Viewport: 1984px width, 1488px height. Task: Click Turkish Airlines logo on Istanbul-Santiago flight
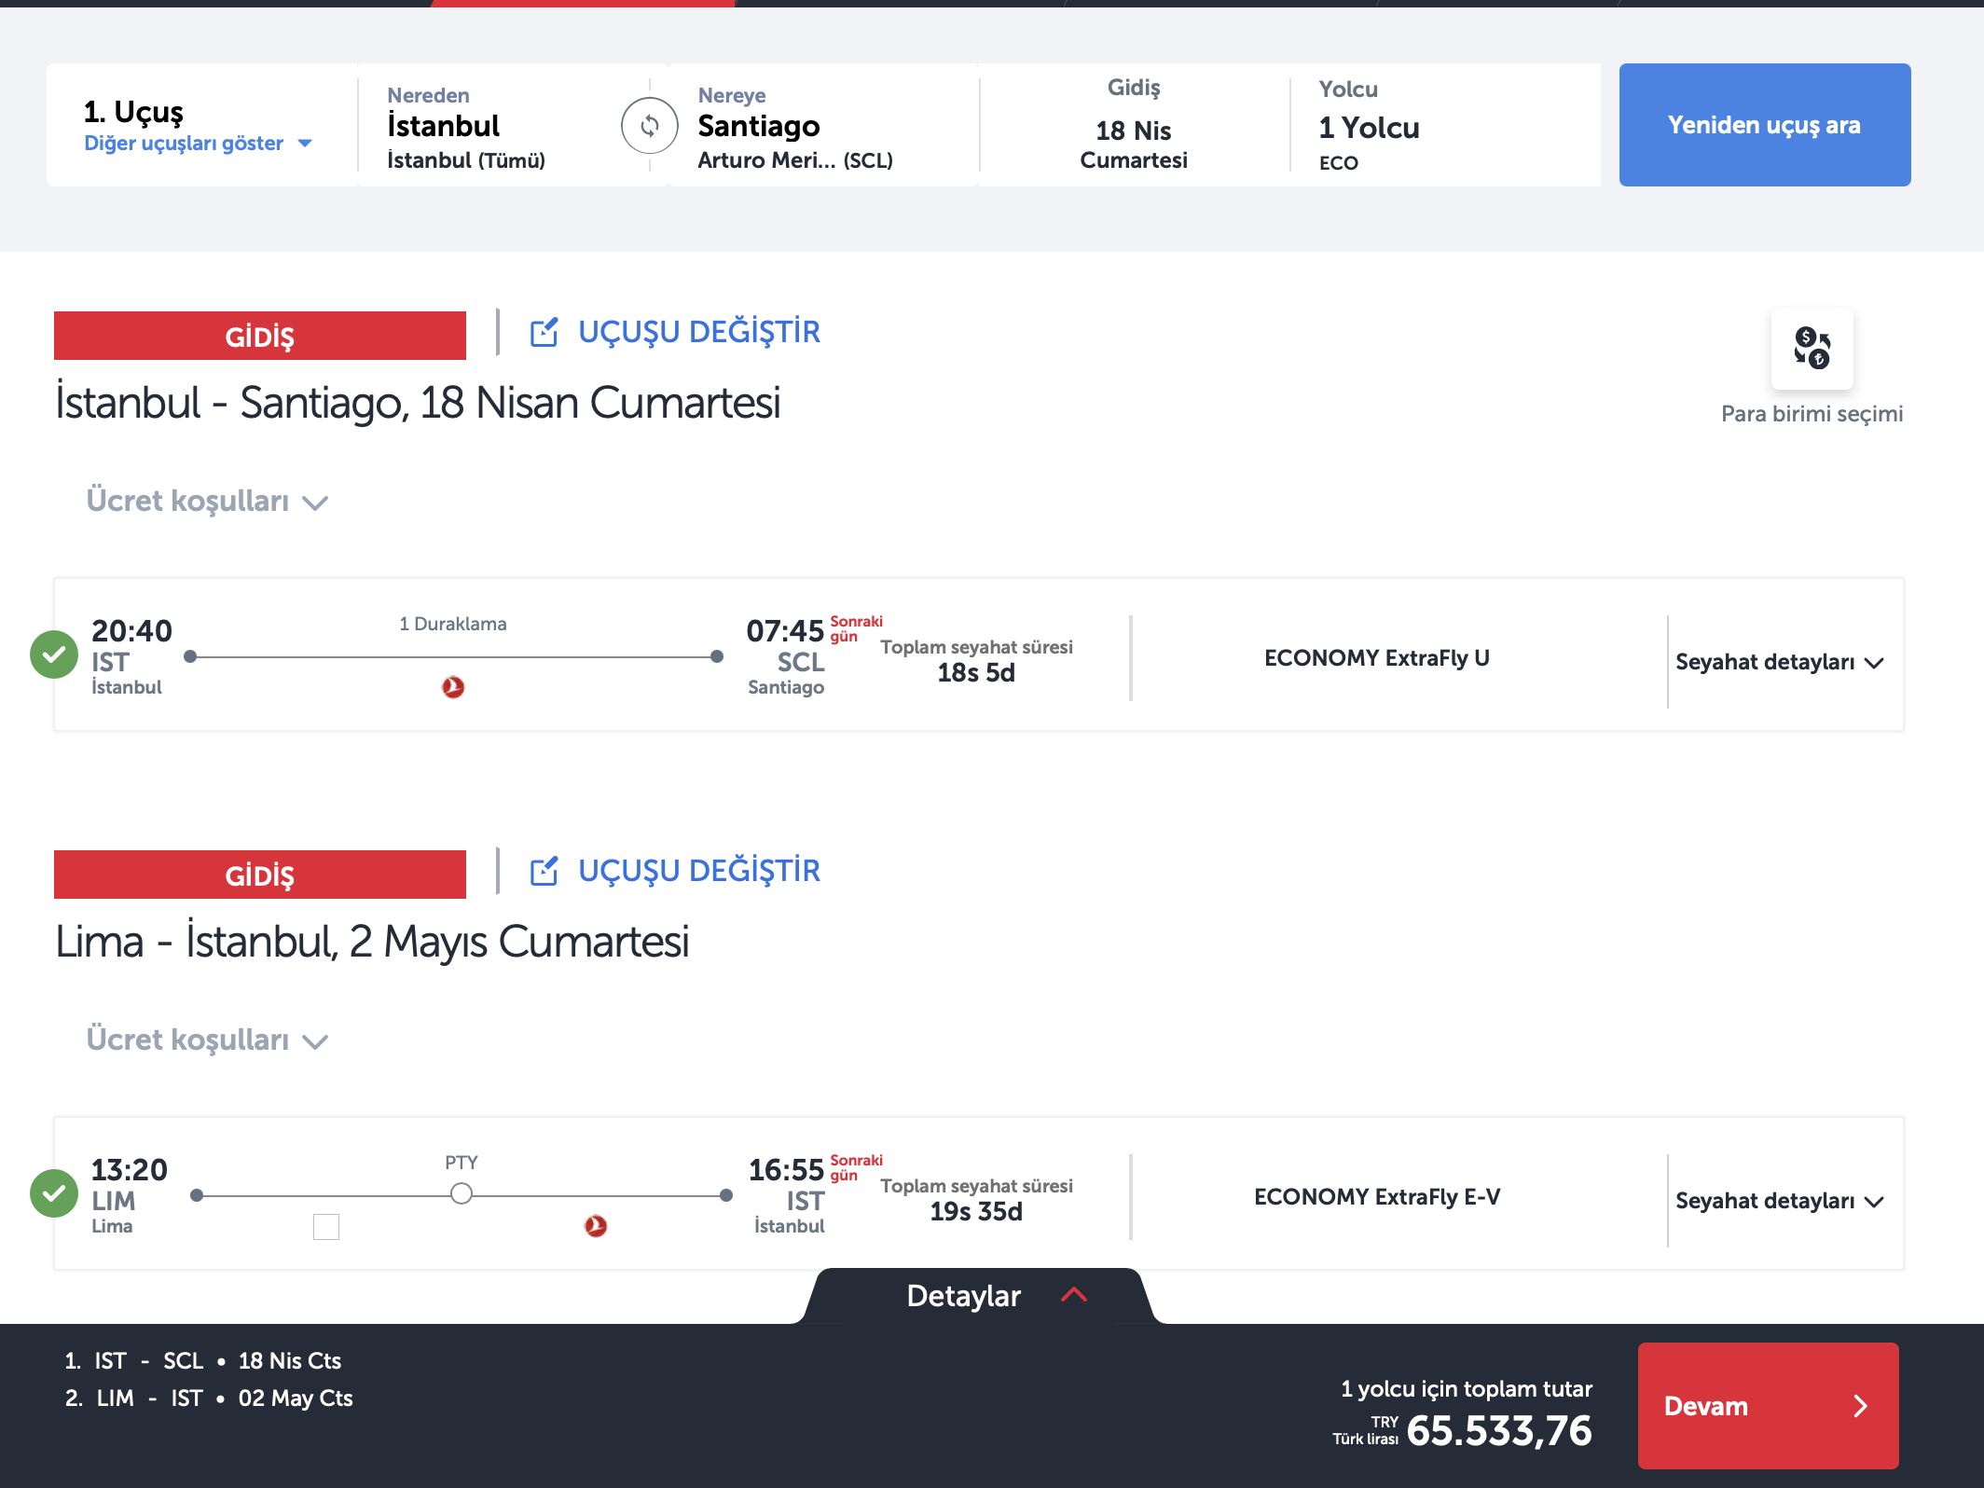[x=453, y=687]
